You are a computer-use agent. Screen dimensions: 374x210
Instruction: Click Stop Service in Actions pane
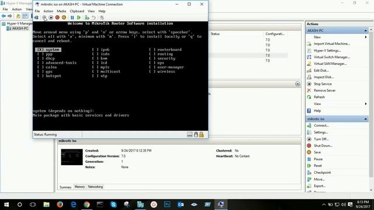pyautogui.click(x=323, y=84)
